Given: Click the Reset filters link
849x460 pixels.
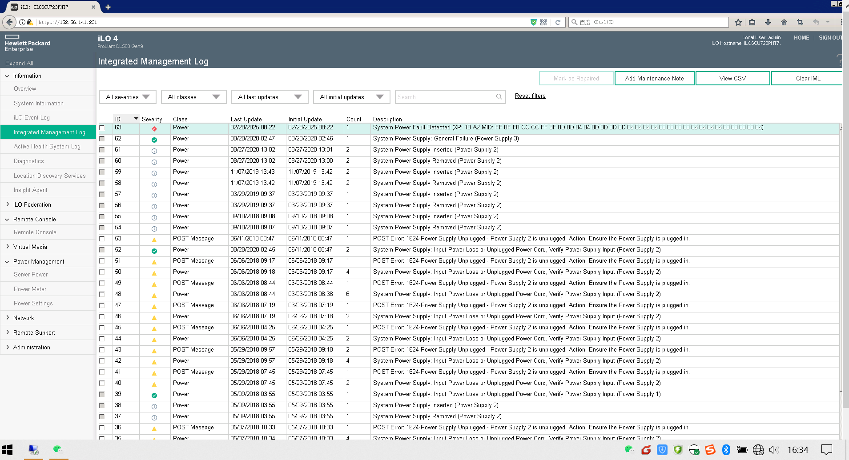Looking at the screenshot, I should tap(530, 96).
